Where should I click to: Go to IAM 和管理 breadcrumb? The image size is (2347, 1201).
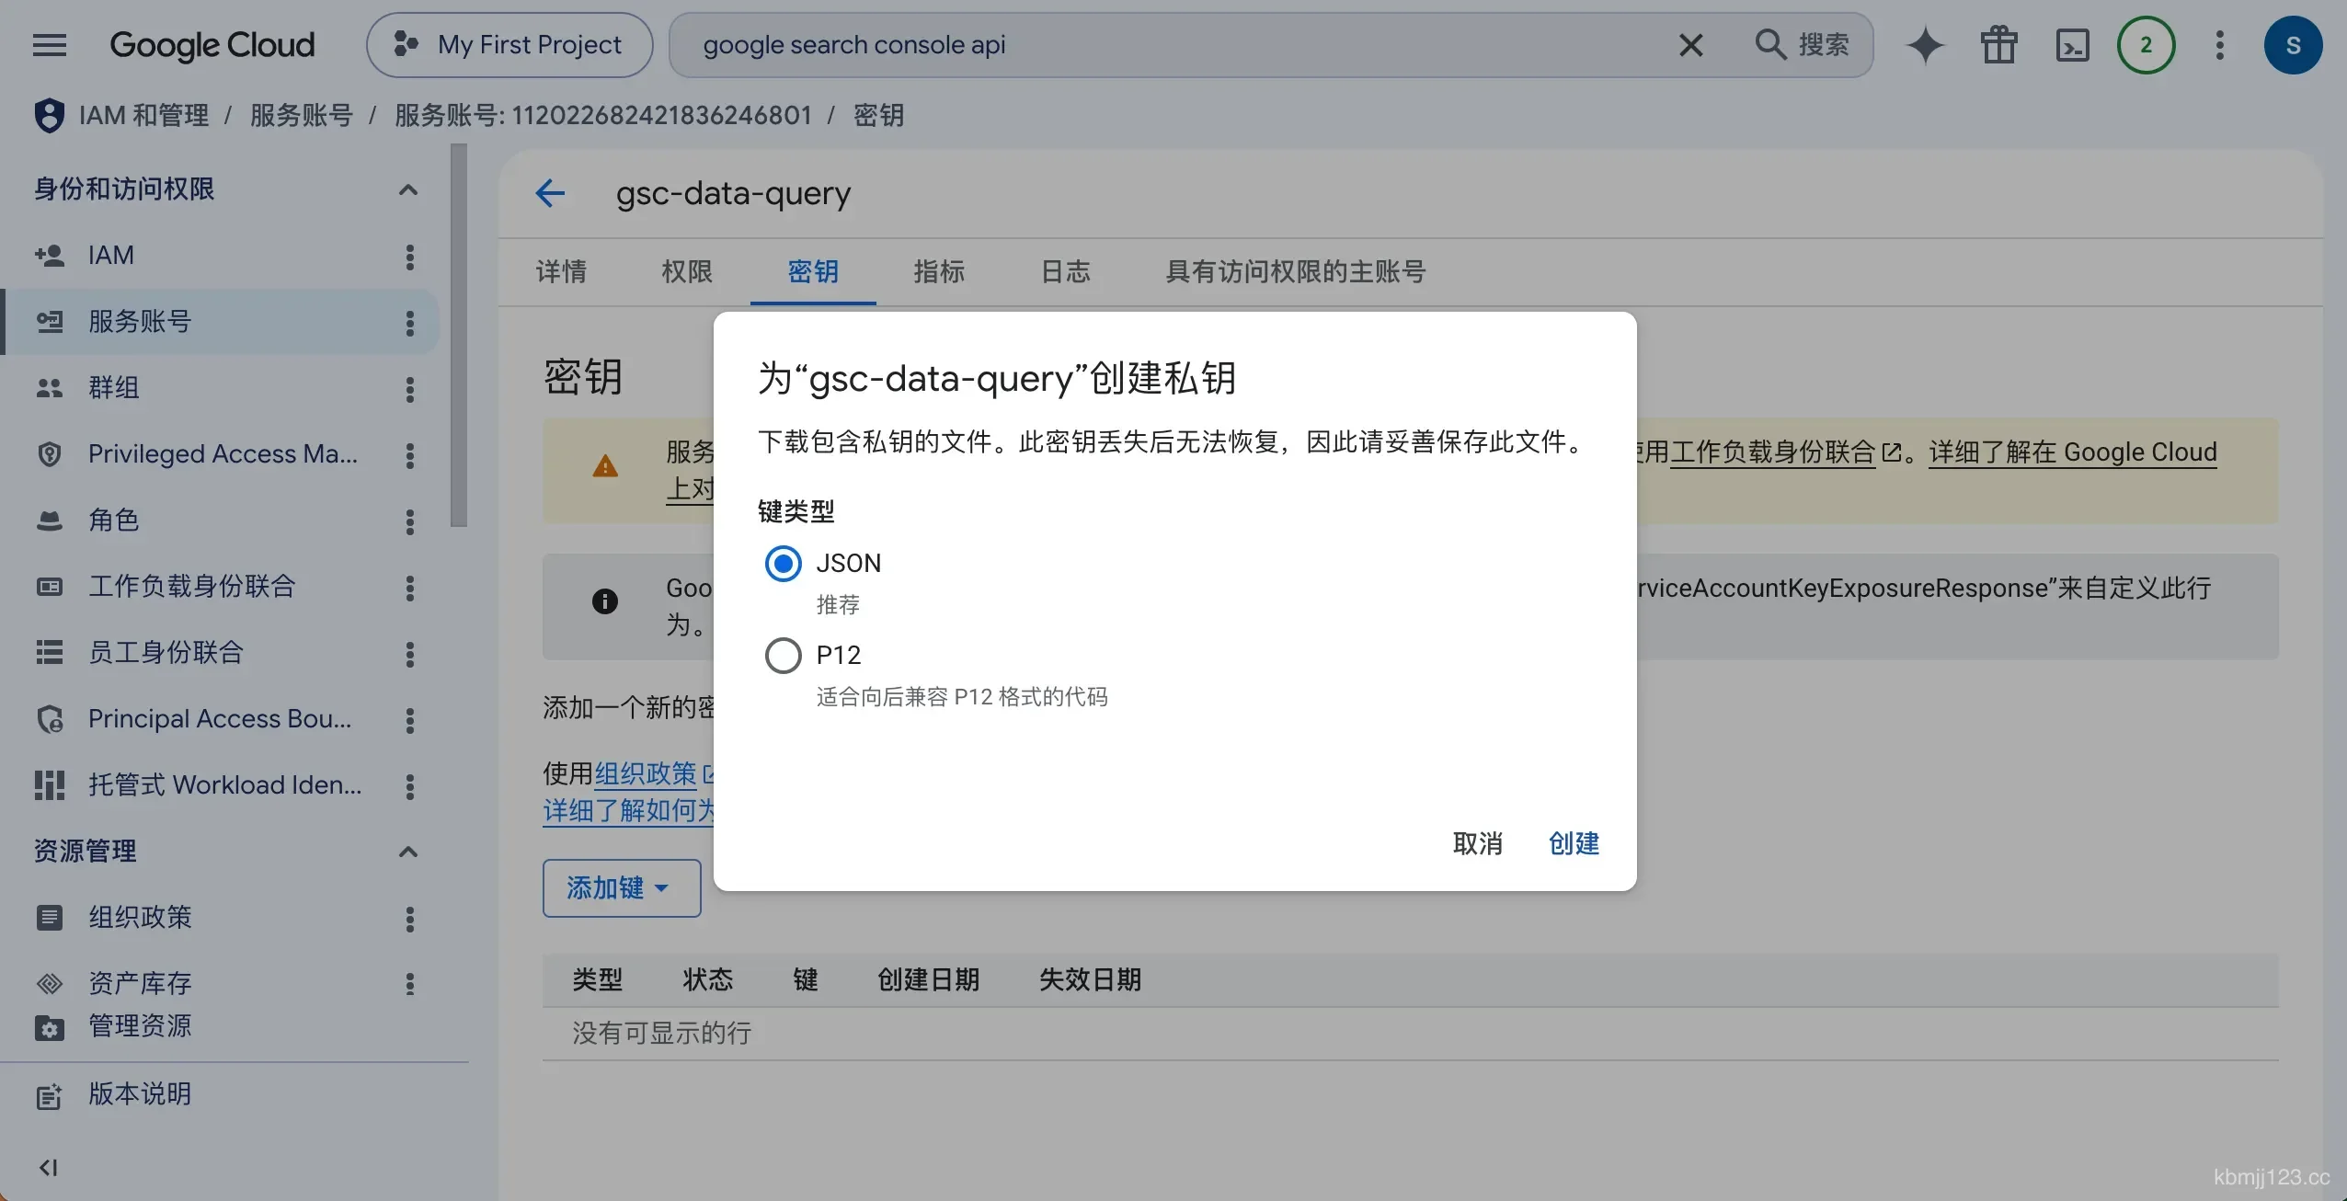click(143, 115)
